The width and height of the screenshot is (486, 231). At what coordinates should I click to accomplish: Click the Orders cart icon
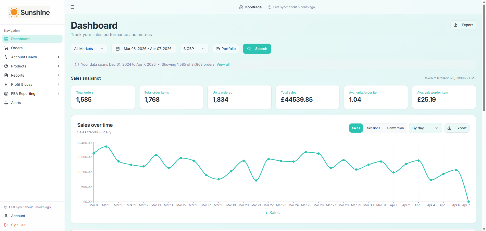coord(6,48)
